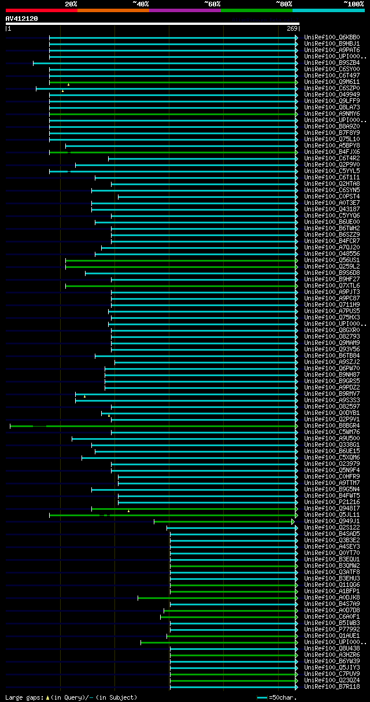Click the UniRef100_Q8U438 label

click(x=332, y=648)
